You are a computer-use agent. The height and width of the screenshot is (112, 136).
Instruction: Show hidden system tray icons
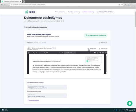click(x=114, y=110)
